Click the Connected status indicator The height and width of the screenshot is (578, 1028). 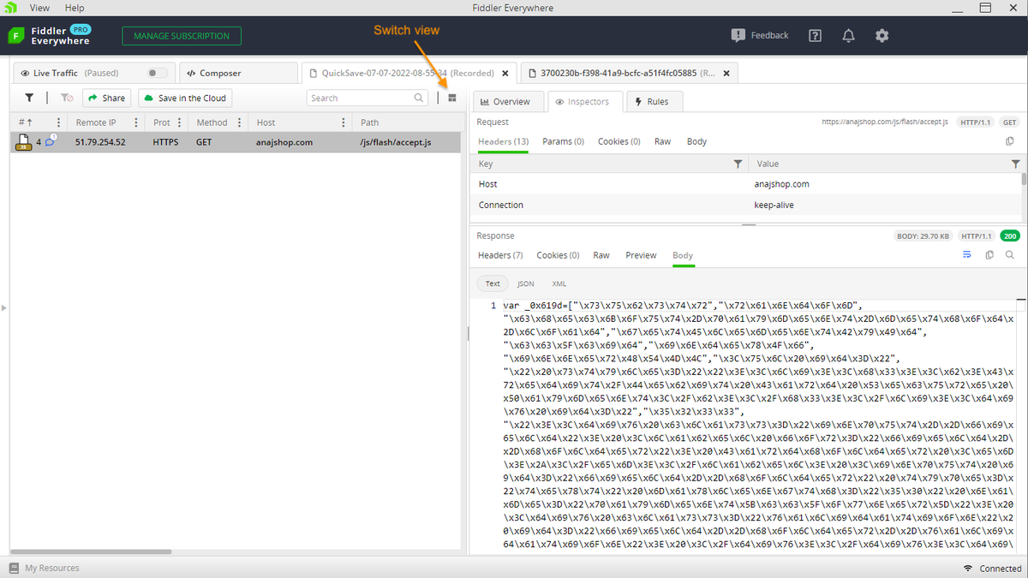(x=992, y=568)
